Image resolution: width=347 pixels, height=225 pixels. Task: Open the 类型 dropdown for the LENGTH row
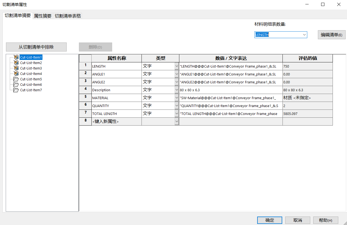tap(177, 66)
